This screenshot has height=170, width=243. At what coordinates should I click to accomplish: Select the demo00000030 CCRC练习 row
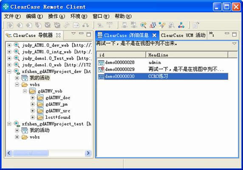[163, 77]
